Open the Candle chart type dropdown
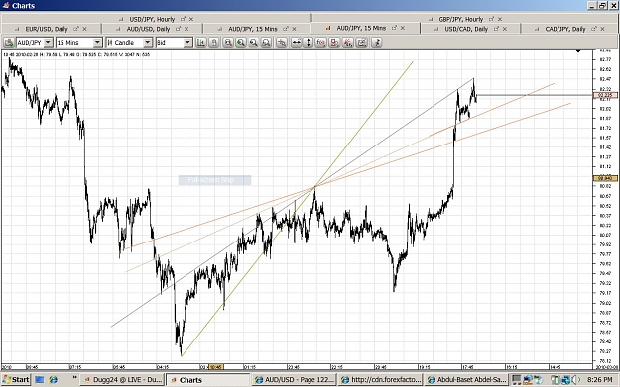This screenshot has height=387, width=620. 148,43
